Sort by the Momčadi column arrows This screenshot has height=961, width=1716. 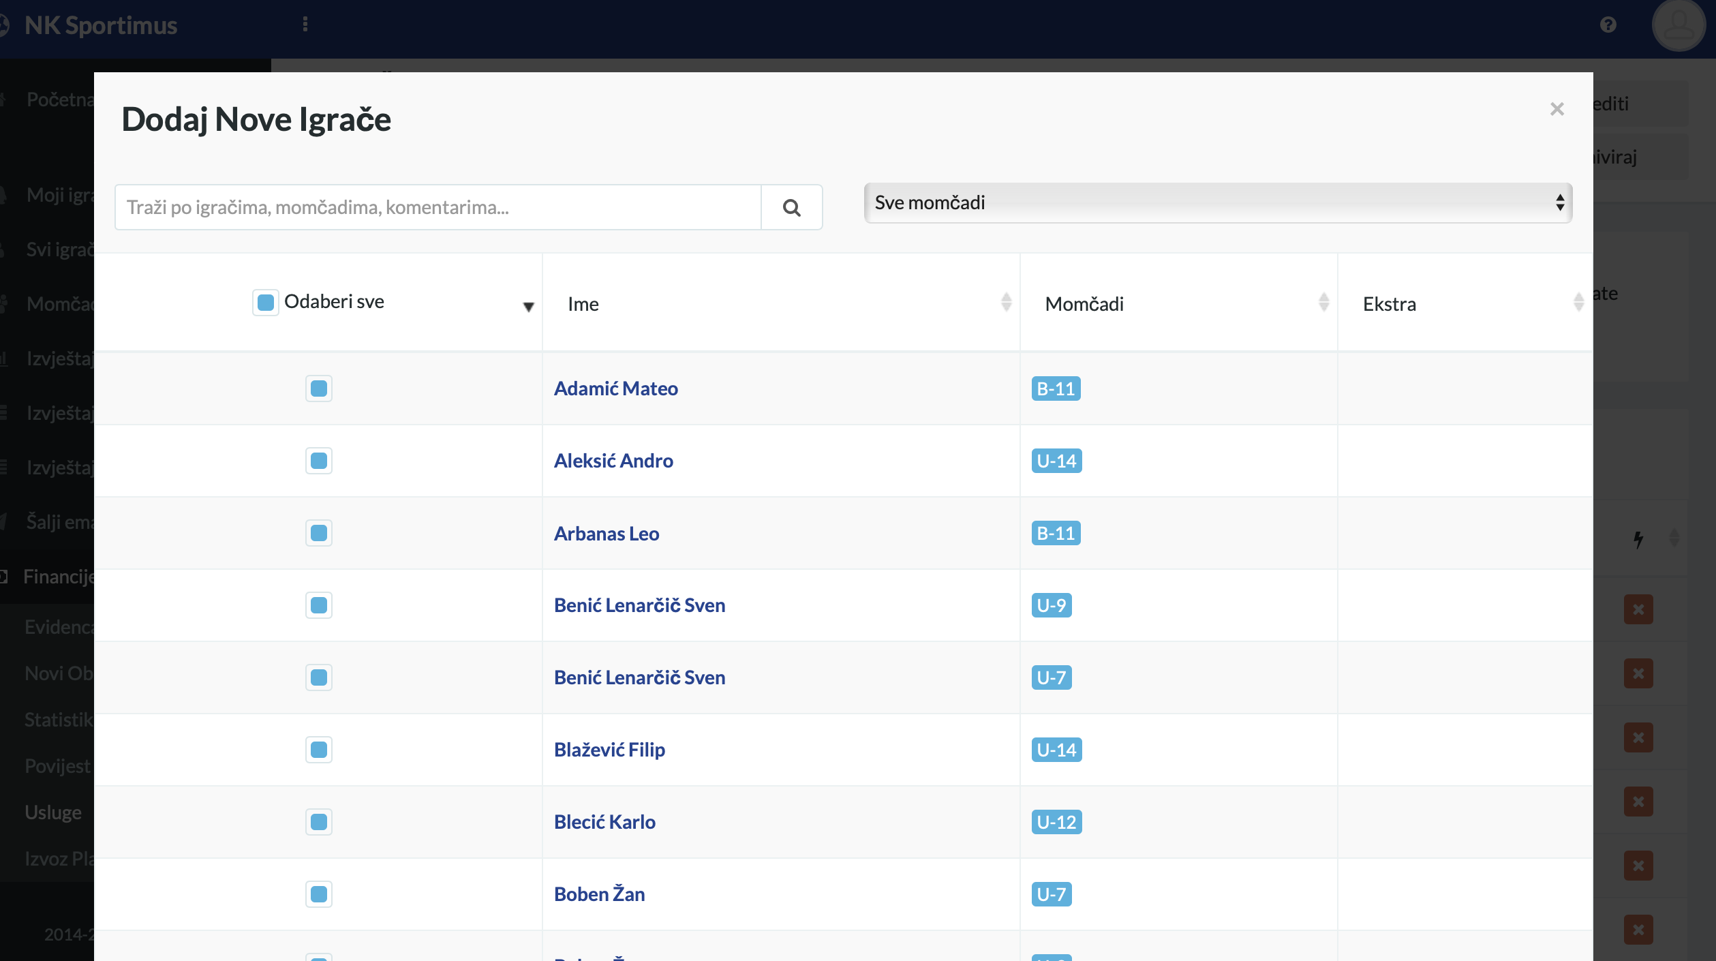coord(1323,302)
